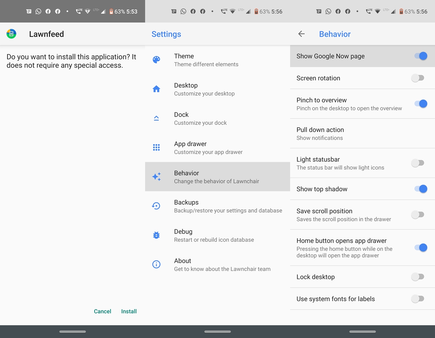Click 'Saves the scroll position in the drawer'
435x338 pixels.
(x=344, y=219)
